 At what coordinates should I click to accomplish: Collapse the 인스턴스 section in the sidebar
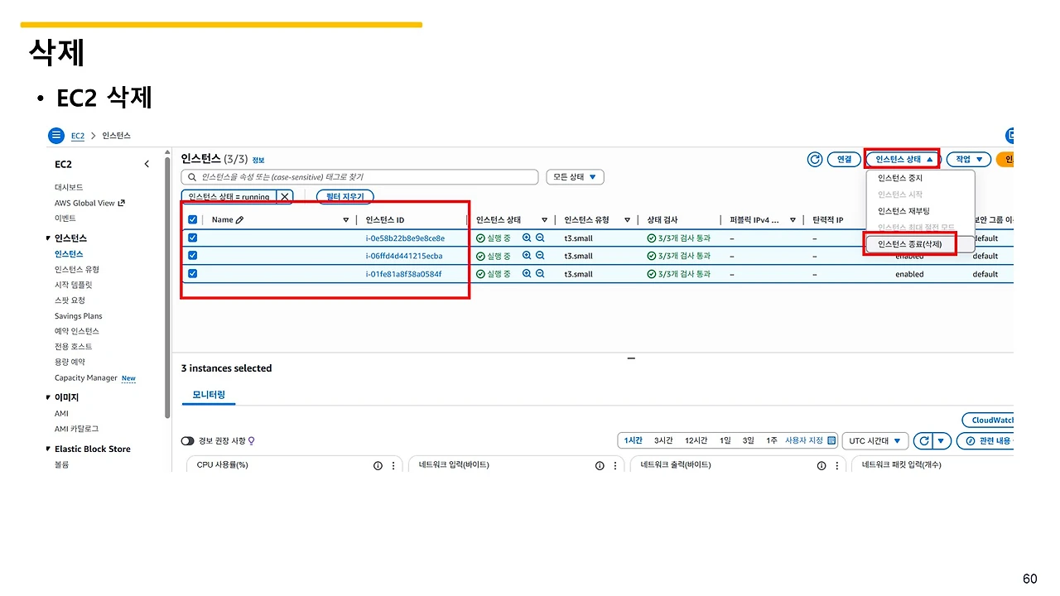48,238
